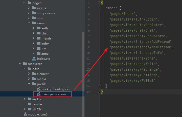The width and height of the screenshot is (182, 117).
Task: Click the "pages/views/my/Wallet" entry
Action: pos(132,81)
